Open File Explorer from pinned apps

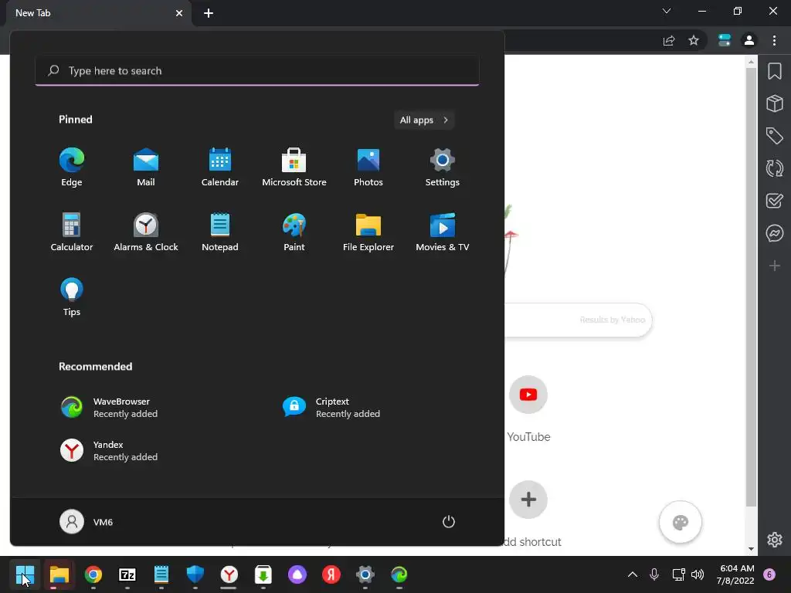pyautogui.click(x=368, y=232)
